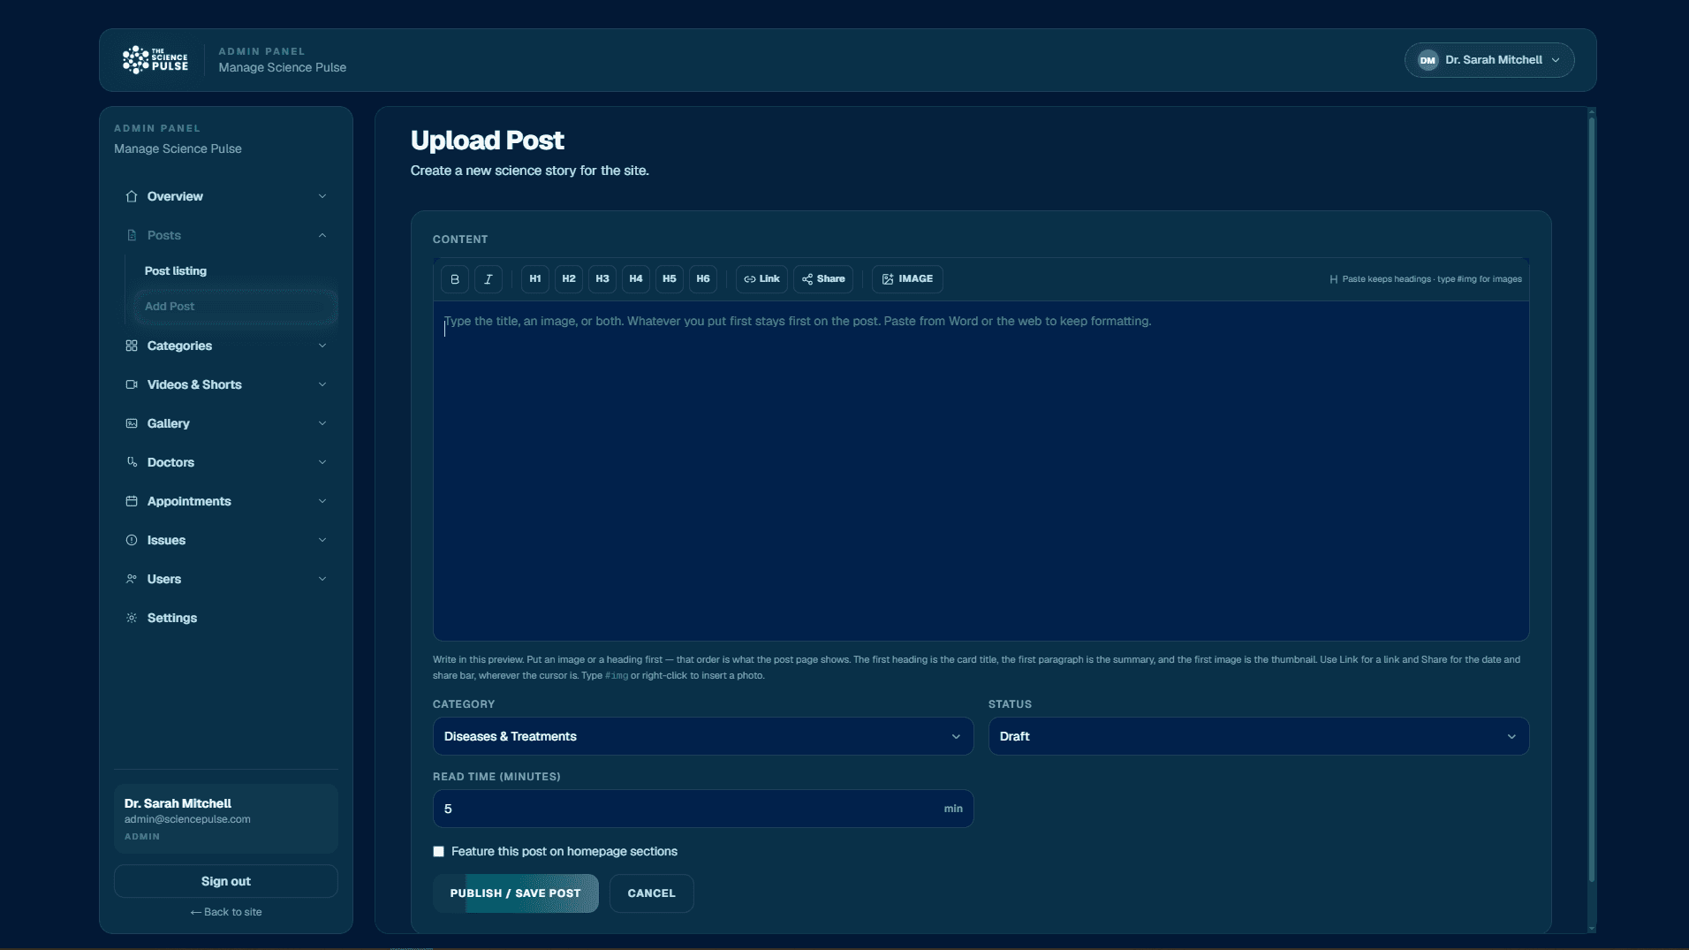
Task: Insert a link with the Link tool
Action: (761, 279)
